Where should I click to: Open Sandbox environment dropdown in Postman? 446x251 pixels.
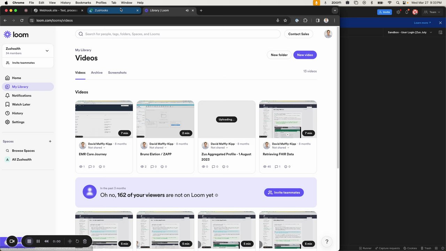pos(410,32)
